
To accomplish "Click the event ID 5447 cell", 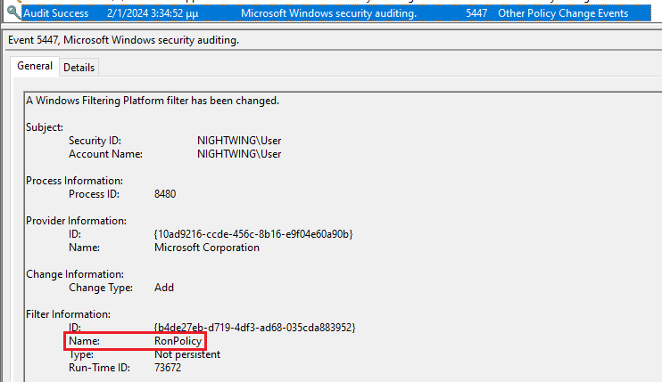I will pos(476,13).
